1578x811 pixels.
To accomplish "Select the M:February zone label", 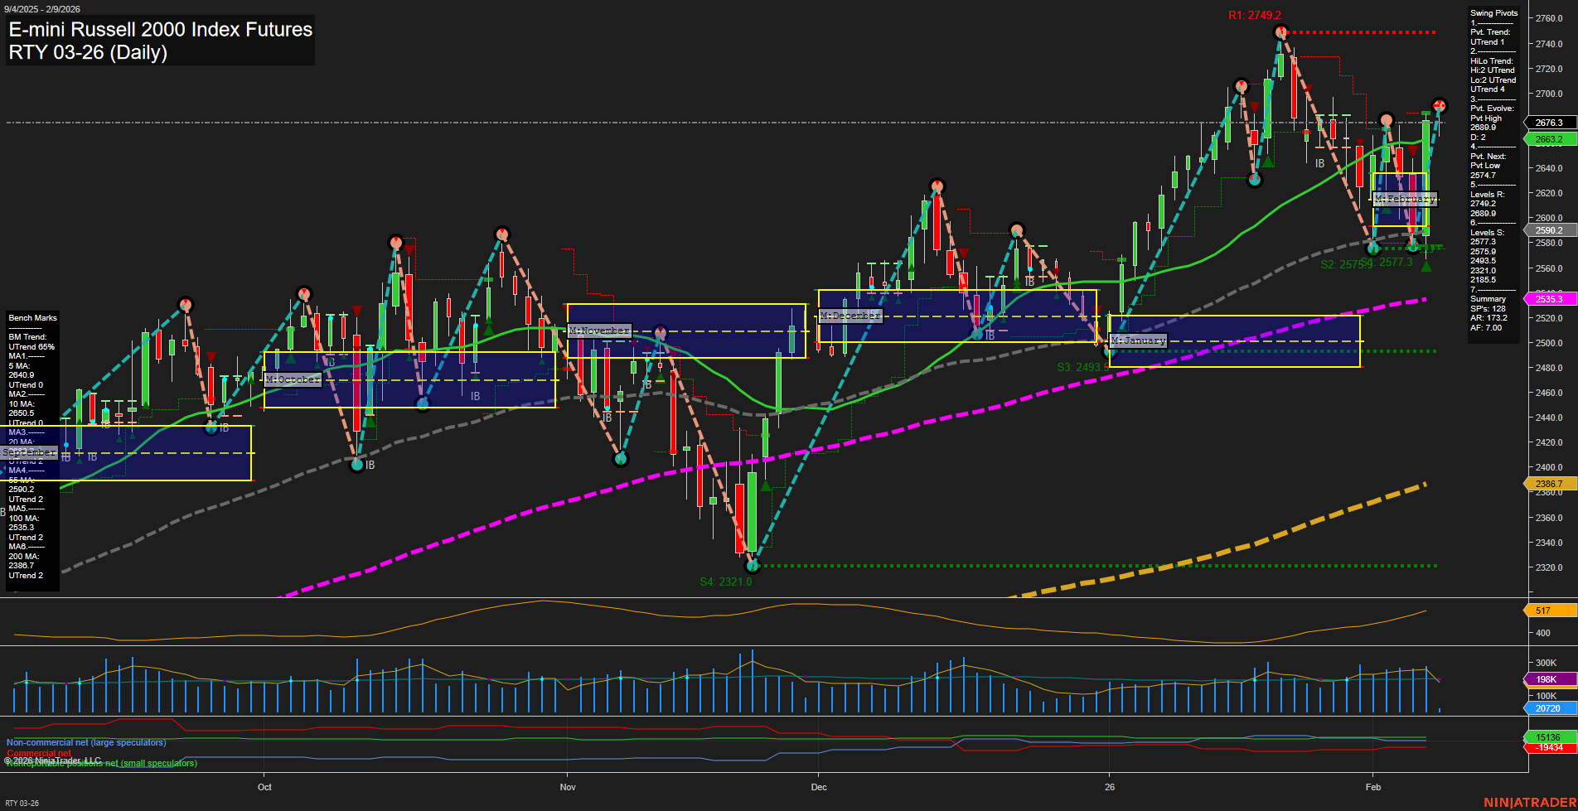I will [x=1405, y=199].
